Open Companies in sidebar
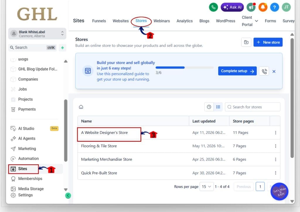 (28, 79)
